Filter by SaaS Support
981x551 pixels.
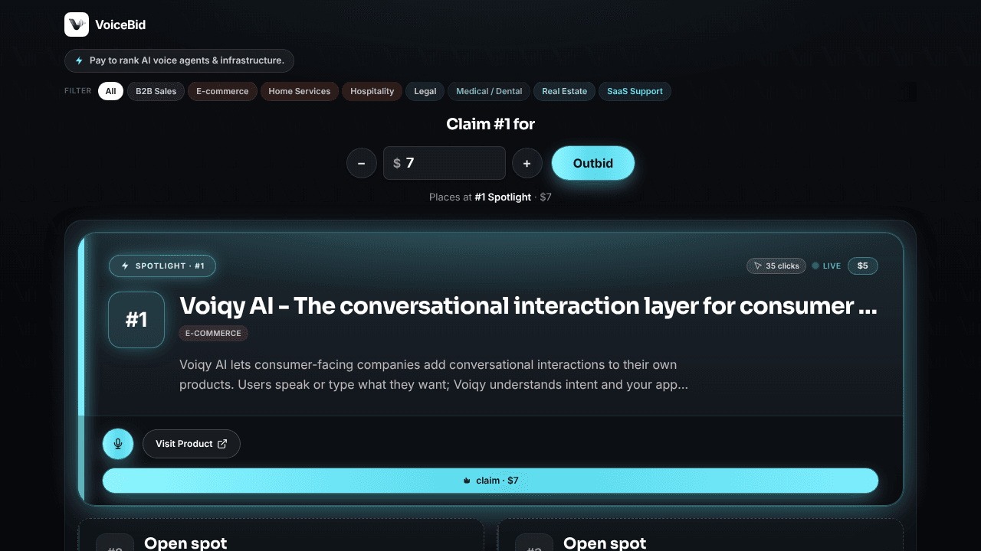[x=635, y=91]
